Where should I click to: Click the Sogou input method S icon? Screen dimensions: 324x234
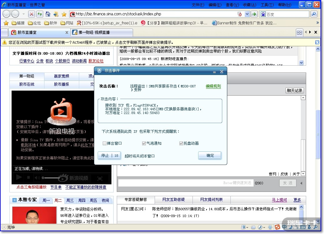(277, 227)
